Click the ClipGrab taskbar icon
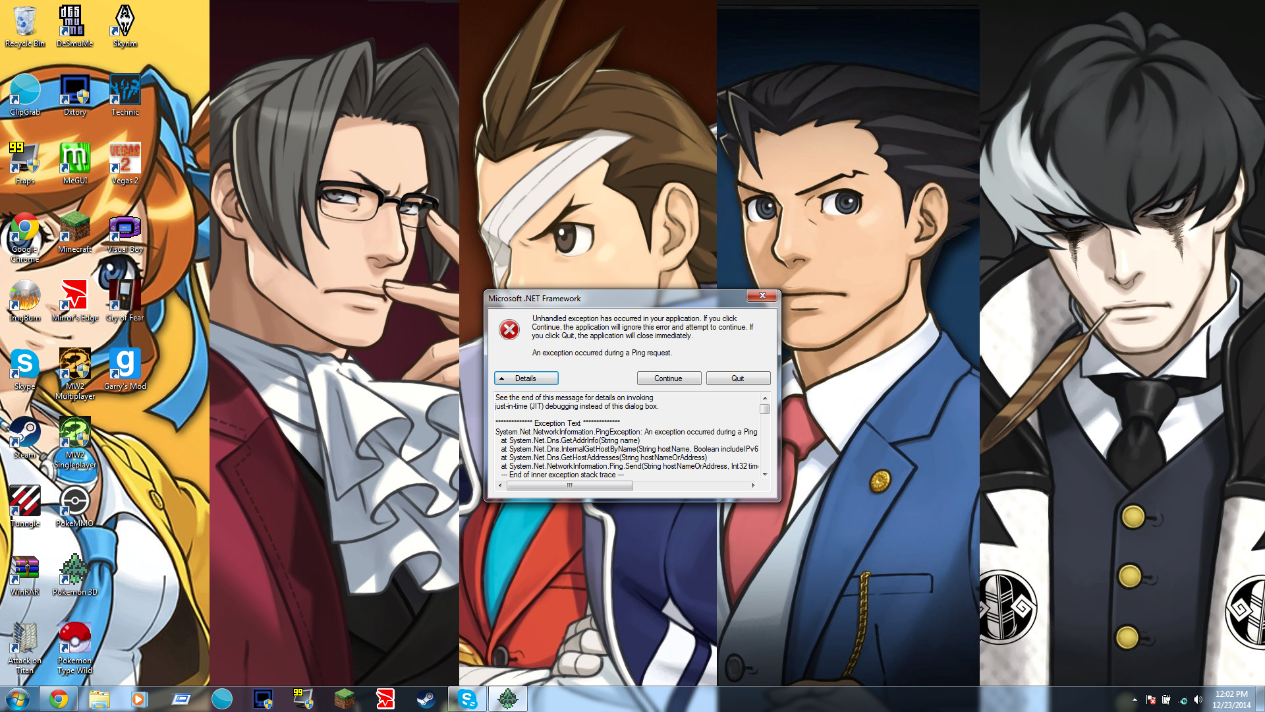The image size is (1265, 712). tap(222, 699)
